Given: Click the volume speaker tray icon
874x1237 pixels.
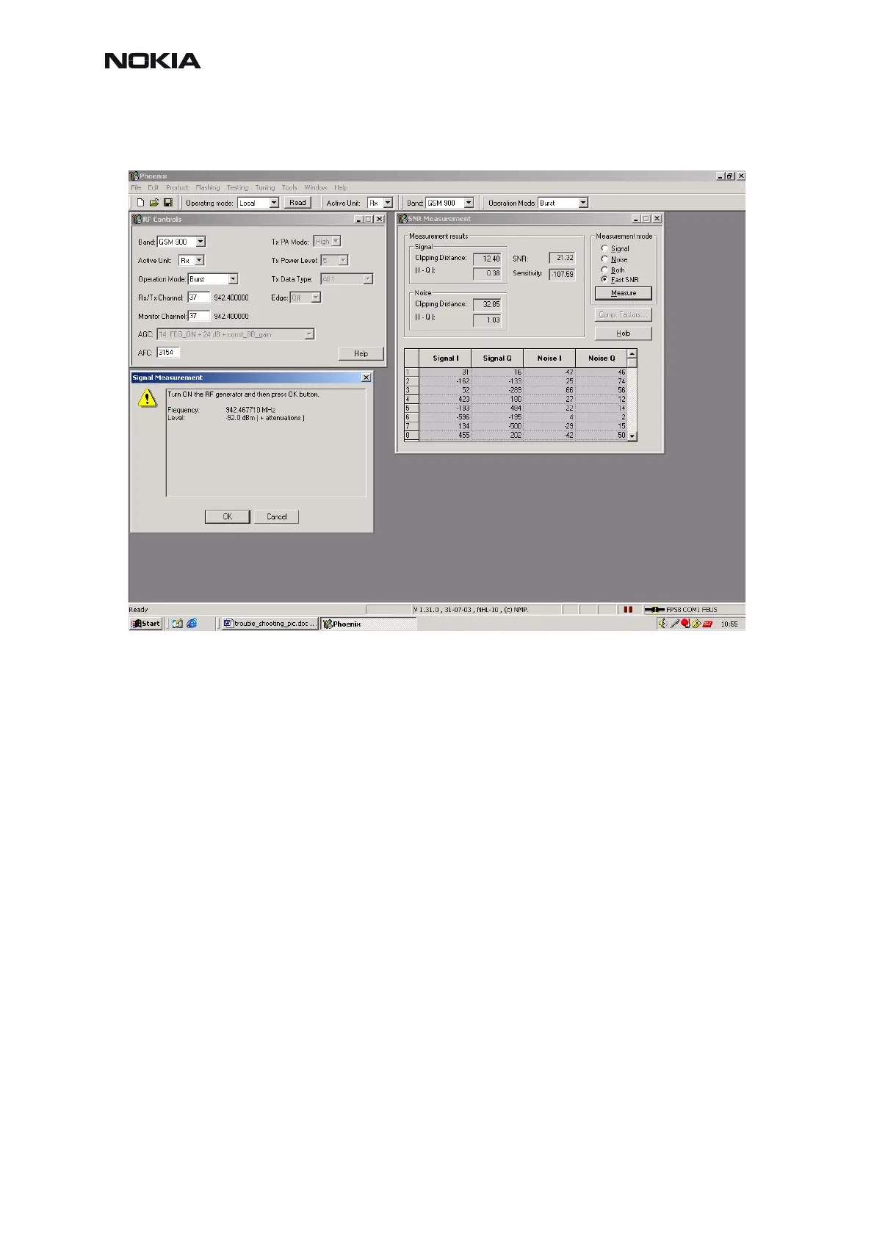Looking at the screenshot, I should point(662,624).
